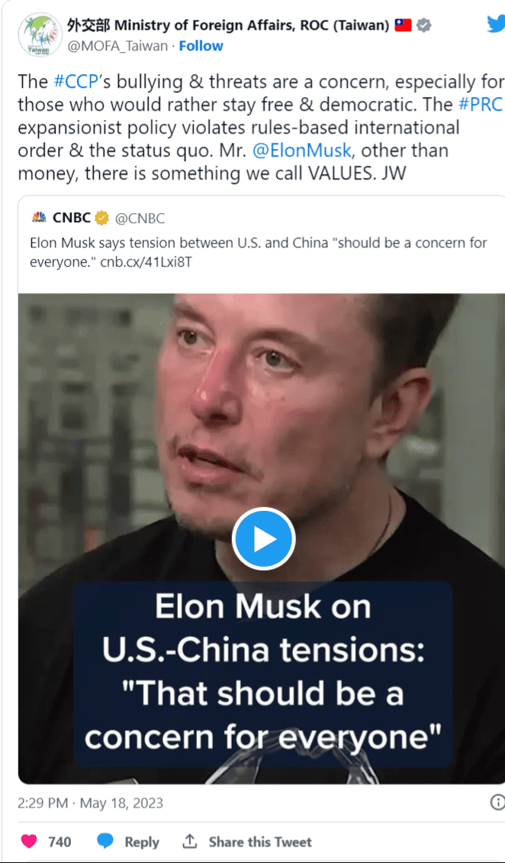The height and width of the screenshot is (863, 505).
Task: Click the video caption overlay thumbnail
Action: [262, 674]
